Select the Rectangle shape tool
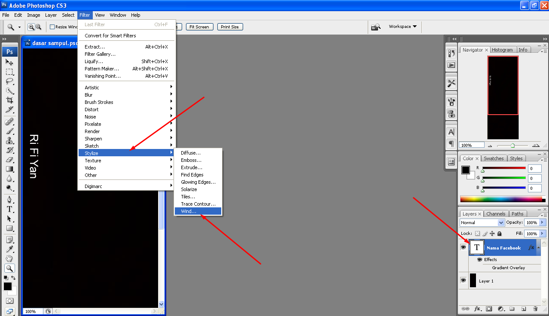Viewport: 549px width, 316px height. 9,228
